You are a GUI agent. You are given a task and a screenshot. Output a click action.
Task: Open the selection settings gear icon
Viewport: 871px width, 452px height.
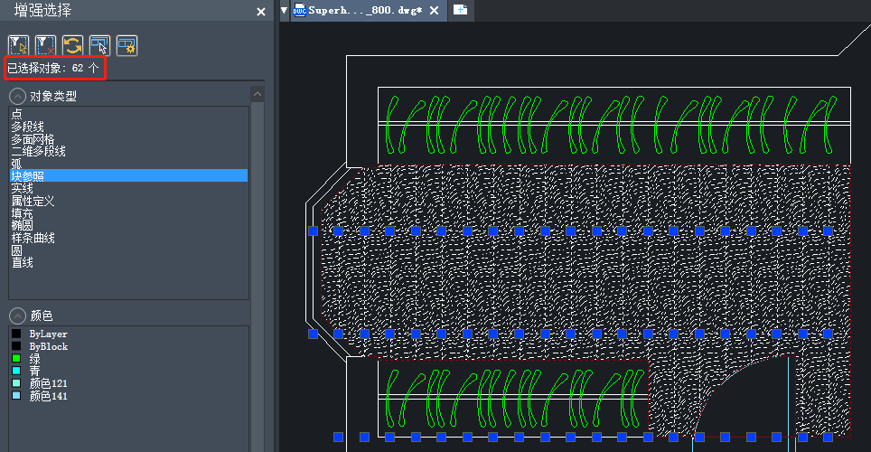coord(126,45)
